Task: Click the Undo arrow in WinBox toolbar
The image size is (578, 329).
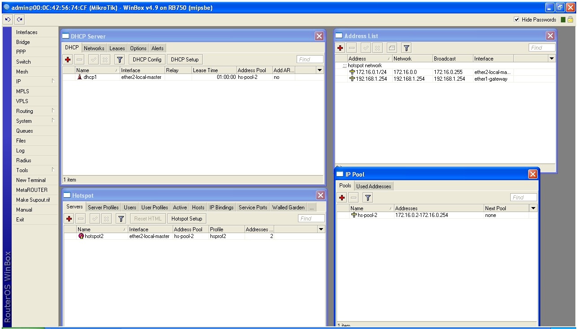Action: click(x=8, y=20)
